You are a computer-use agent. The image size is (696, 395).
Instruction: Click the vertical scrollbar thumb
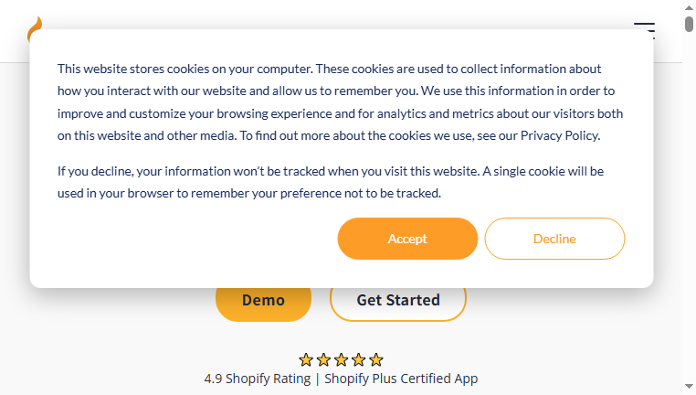tap(689, 24)
